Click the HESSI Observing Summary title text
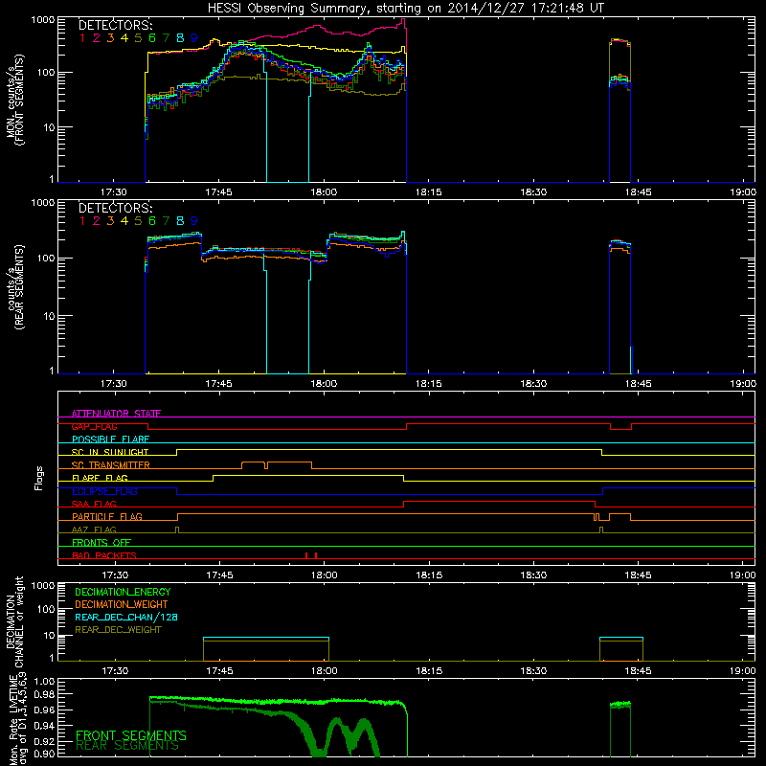 (405, 9)
